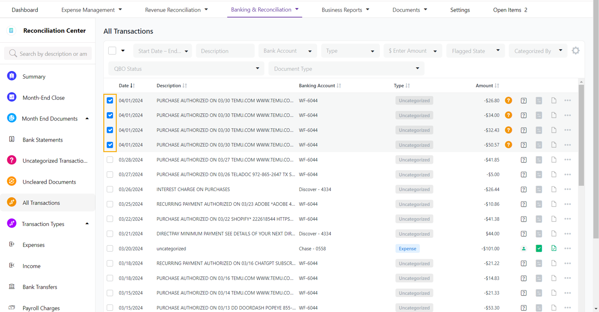The width and height of the screenshot is (599, 312).
Task: Open the three-dot menu on the -$26.44 row
Action: [568, 189]
